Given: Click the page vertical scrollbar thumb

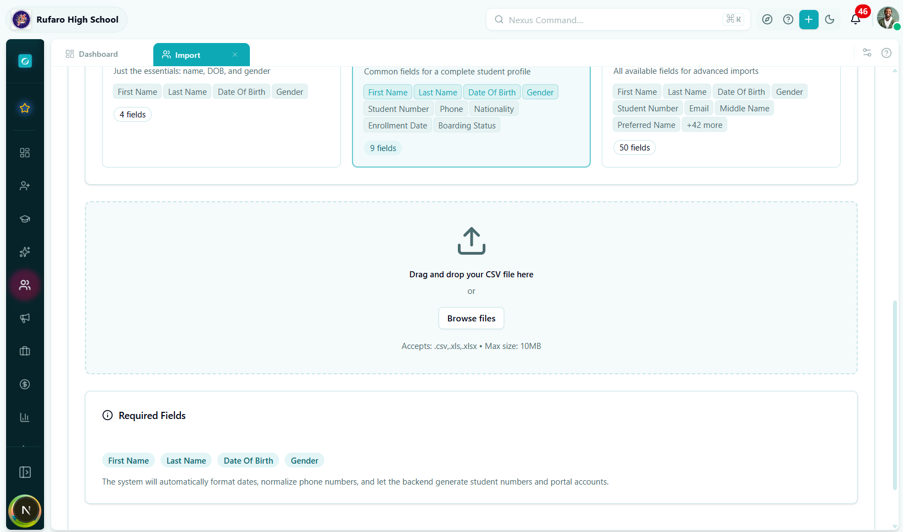Looking at the screenshot, I should (895, 395).
